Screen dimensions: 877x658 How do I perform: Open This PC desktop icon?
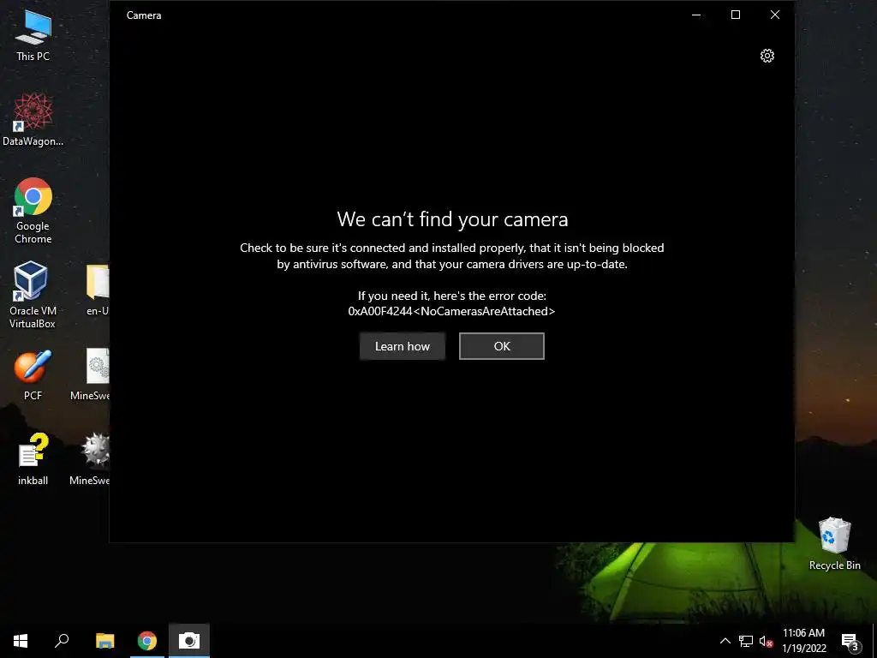(x=33, y=35)
